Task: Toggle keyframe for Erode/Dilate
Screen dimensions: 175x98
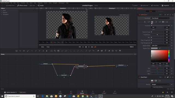Action: point(172,35)
